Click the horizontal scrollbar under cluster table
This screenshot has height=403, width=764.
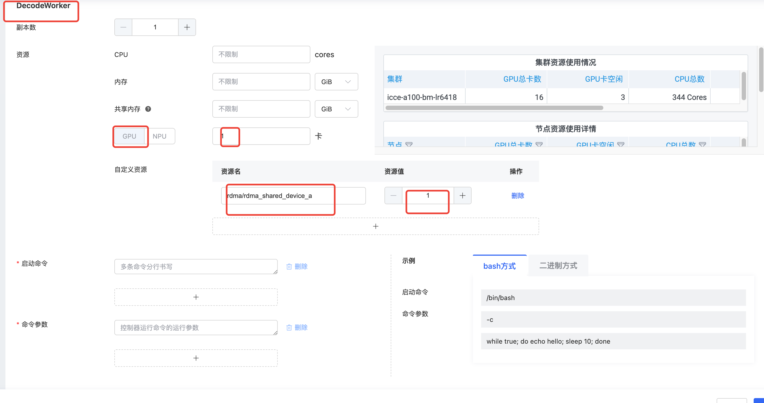(x=494, y=108)
